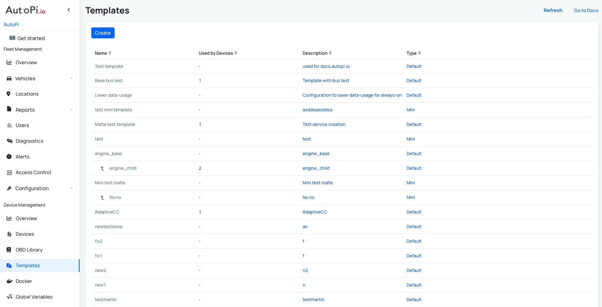Click Refresh at top right
Screen dimensions: 602x307
point(553,10)
